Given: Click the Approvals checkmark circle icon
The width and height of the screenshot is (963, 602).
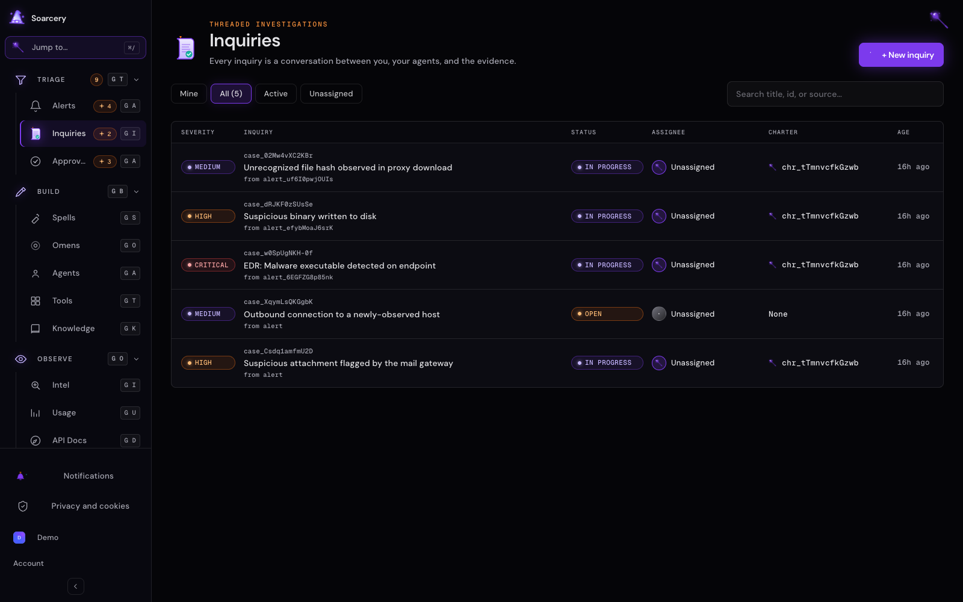Looking at the screenshot, I should [x=36, y=161].
